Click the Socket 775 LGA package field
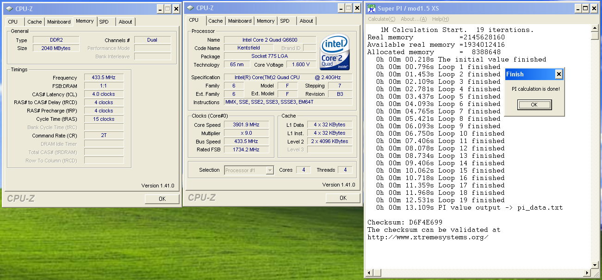 click(270, 56)
